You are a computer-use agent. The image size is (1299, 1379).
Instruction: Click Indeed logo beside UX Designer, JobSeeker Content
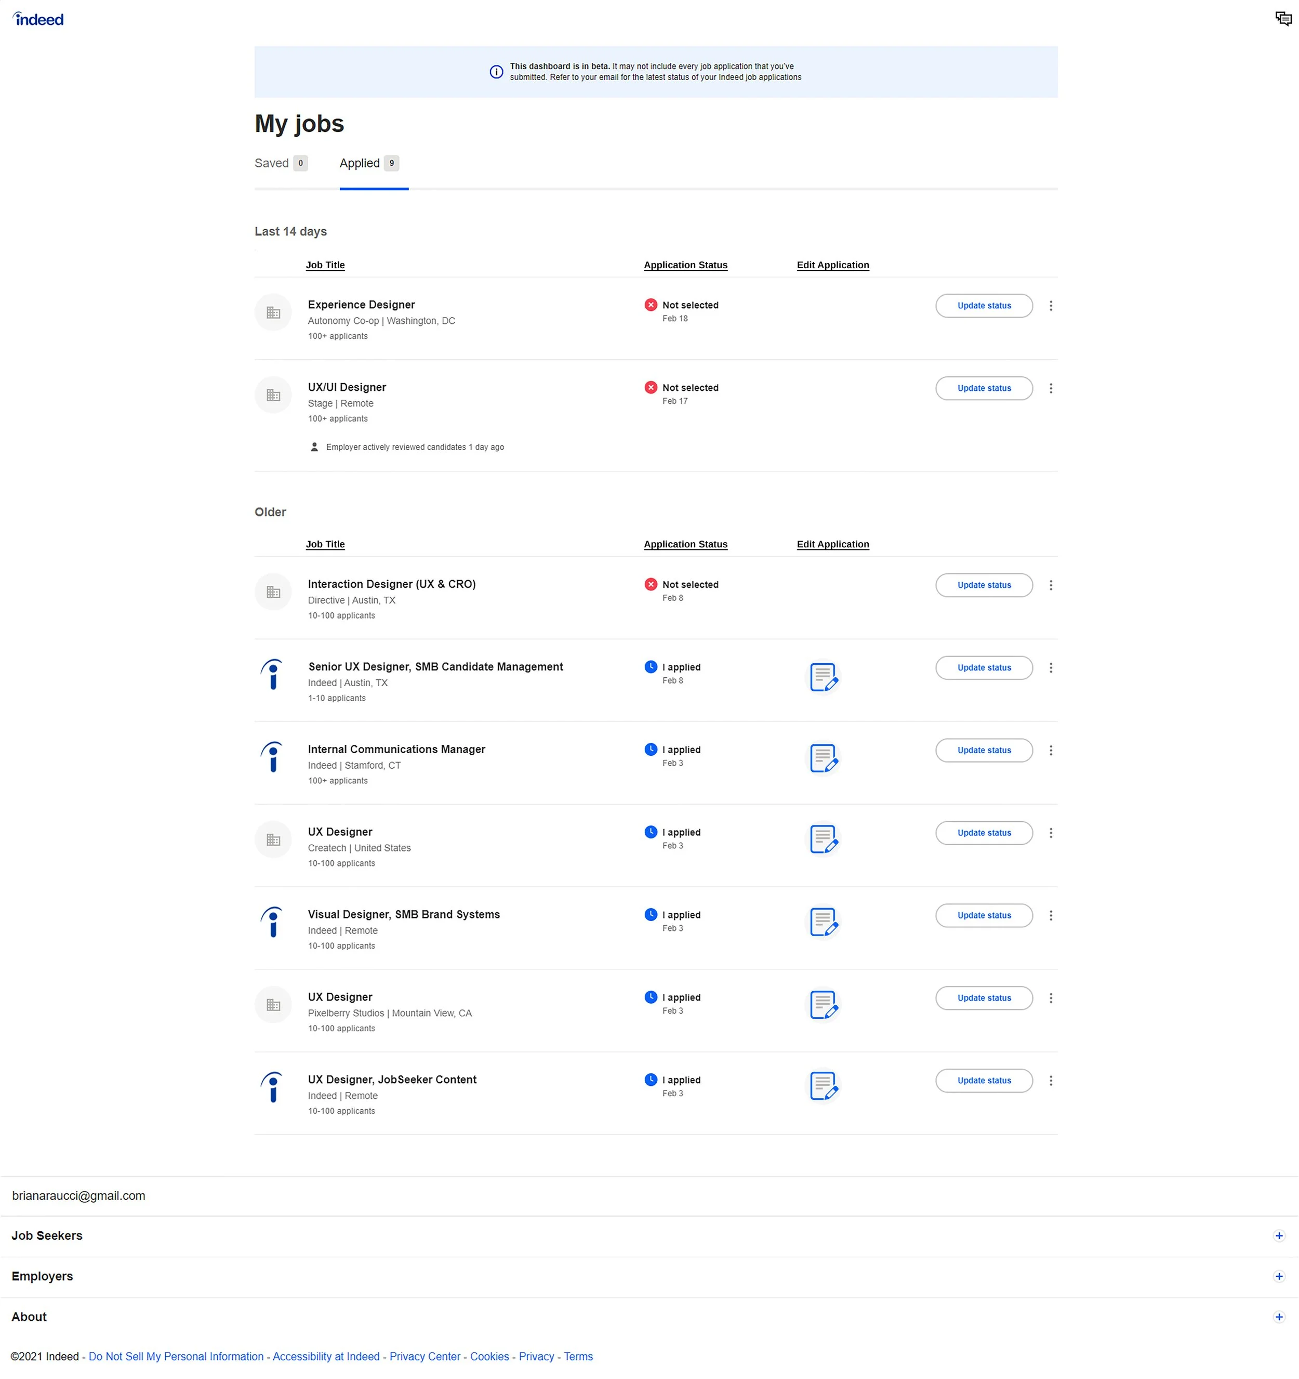[272, 1087]
